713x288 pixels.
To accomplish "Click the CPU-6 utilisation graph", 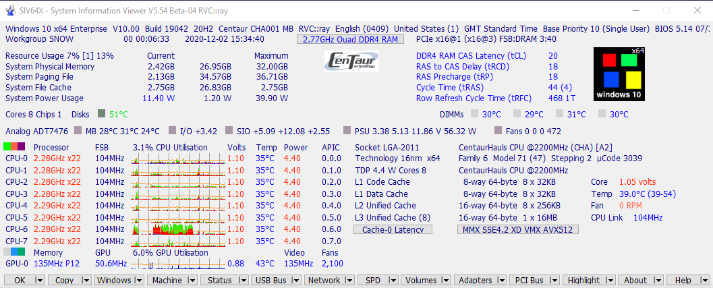I will (x=177, y=229).
